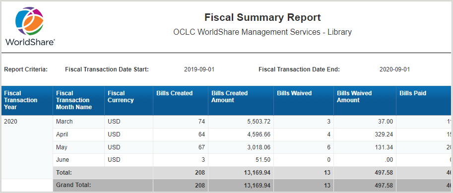Click April bills waived value 4
This screenshot has height=193, width=453.
(x=328, y=134)
